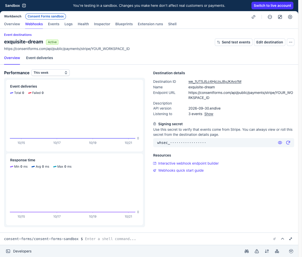Click Switch to live account button

[x=272, y=6]
